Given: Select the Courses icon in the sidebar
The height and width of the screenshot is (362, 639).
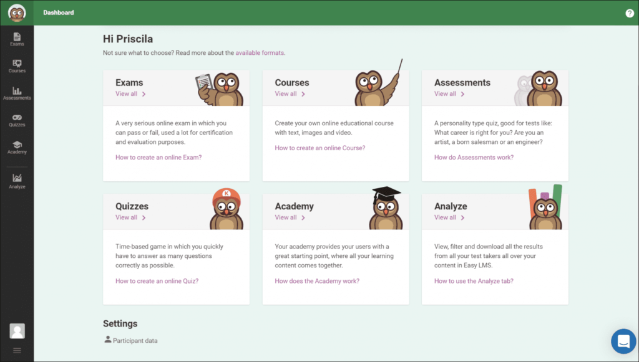Looking at the screenshot, I should (x=16, y=66).
